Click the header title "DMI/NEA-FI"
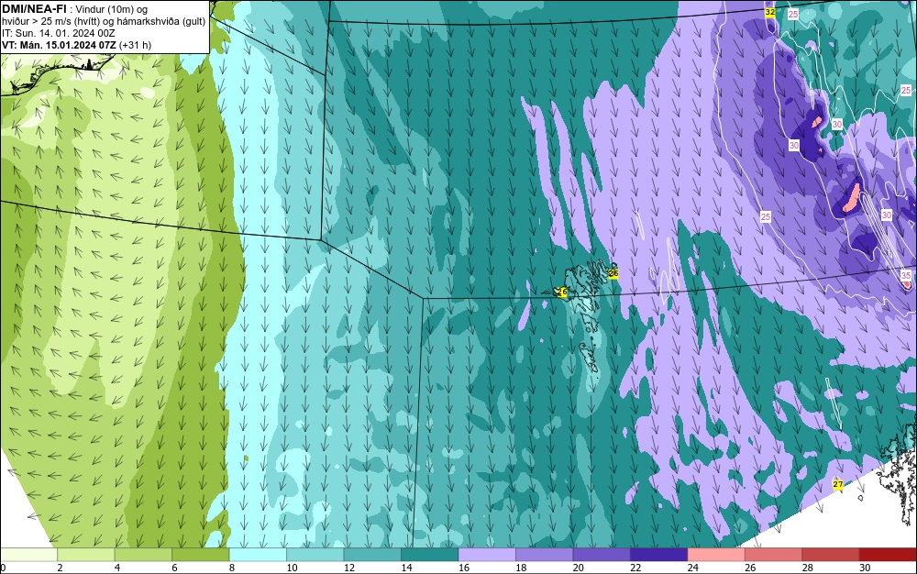The height and width of the screenshot is (574, 917). [34, 9]
